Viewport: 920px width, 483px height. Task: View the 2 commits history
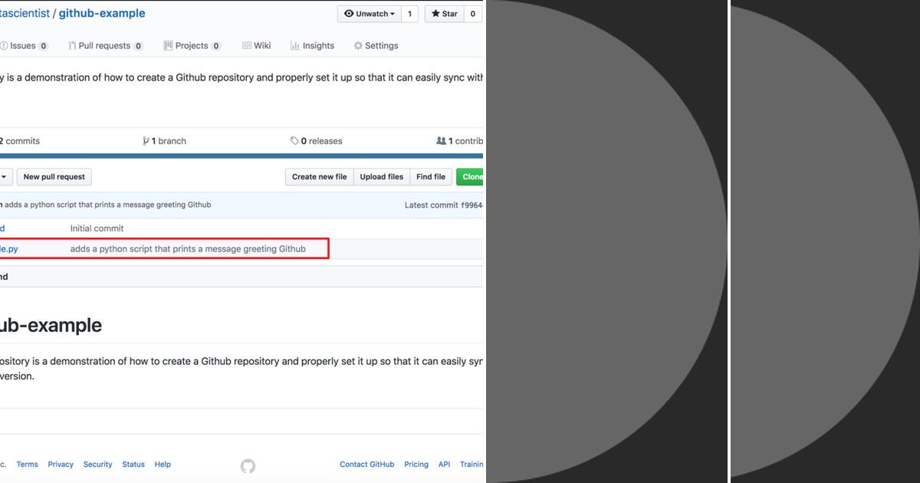(19, 141)
